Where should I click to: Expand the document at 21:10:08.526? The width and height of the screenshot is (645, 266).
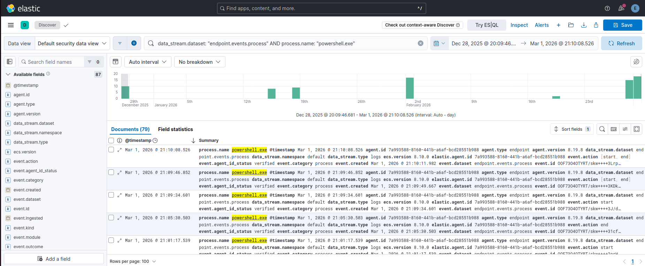(120, 150)
